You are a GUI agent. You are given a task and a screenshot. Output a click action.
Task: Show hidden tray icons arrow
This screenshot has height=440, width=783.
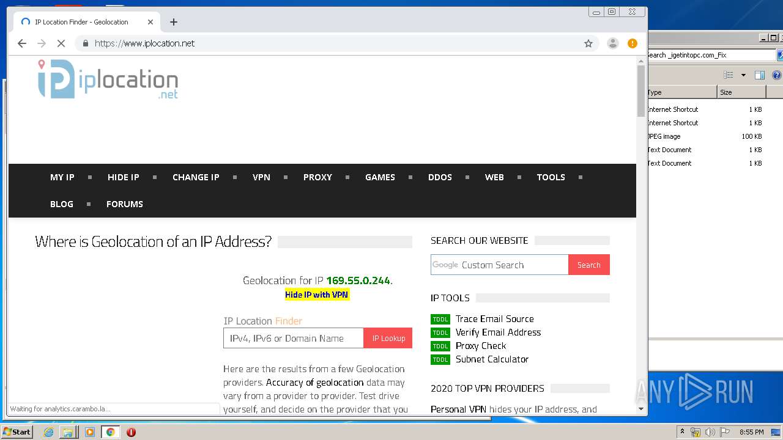682,432
